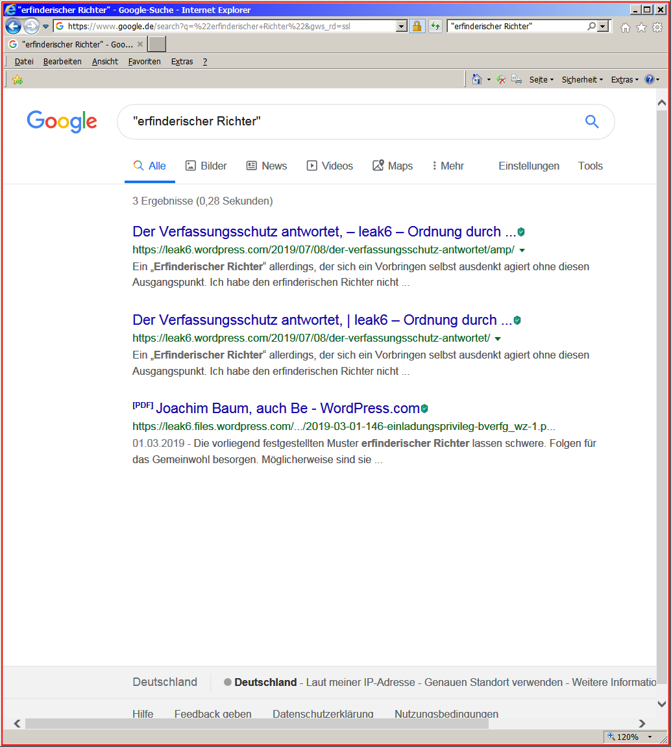Click the green shield beside Joachim Baum result
This screenshot has height=747, width=671.
coord(424,409)
